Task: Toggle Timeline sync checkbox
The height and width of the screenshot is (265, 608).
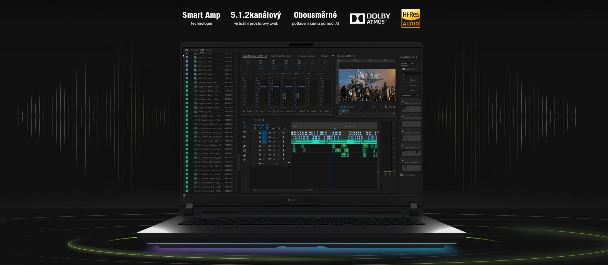Action: pyautogui.click(x=402, y=175)
